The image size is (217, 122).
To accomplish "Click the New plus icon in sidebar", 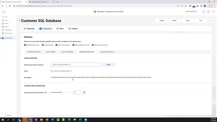I will point(3,17).
